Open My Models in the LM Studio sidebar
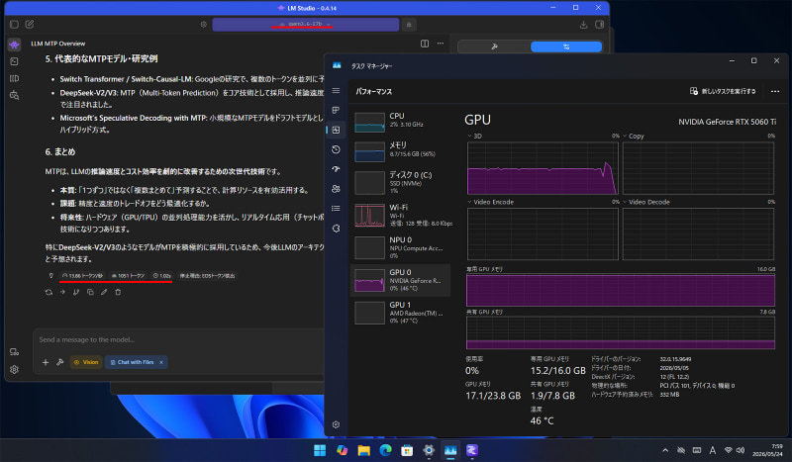The height and width of the screenshot is (462, 792). (x=14, y=78)
